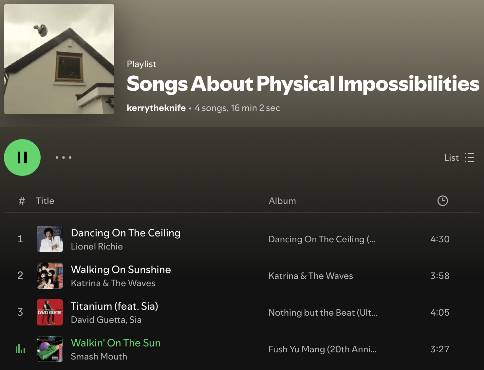Open the three-dot more options menu

[64, 157]
